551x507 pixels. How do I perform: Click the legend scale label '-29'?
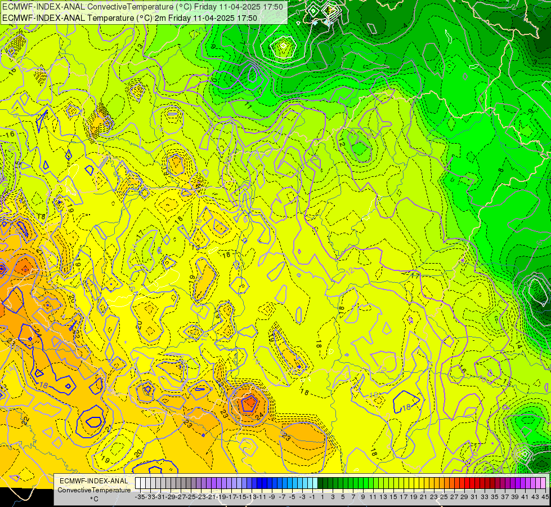tap(171, 497)
